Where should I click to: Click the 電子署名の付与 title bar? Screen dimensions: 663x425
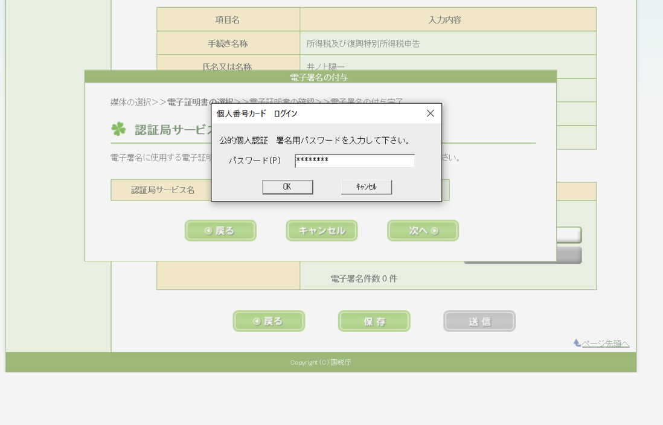(x=320, y=77)
